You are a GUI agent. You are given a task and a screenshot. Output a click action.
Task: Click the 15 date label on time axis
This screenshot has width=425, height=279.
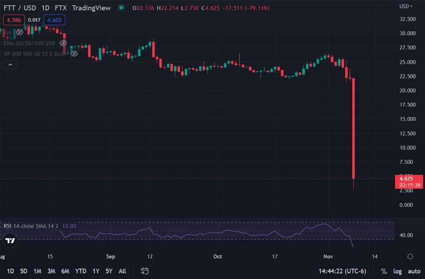50,257
